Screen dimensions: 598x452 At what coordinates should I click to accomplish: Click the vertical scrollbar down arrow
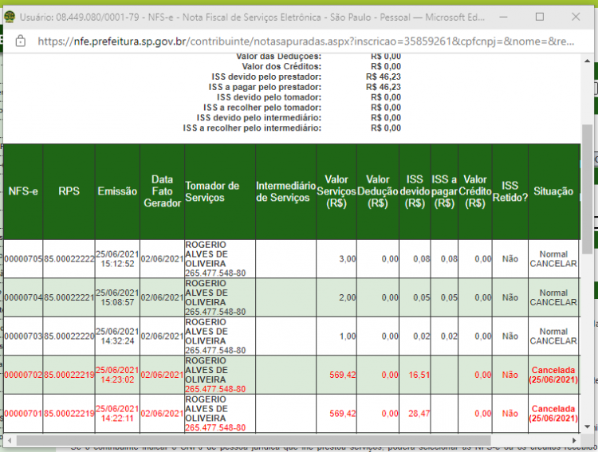pos(587,426)
